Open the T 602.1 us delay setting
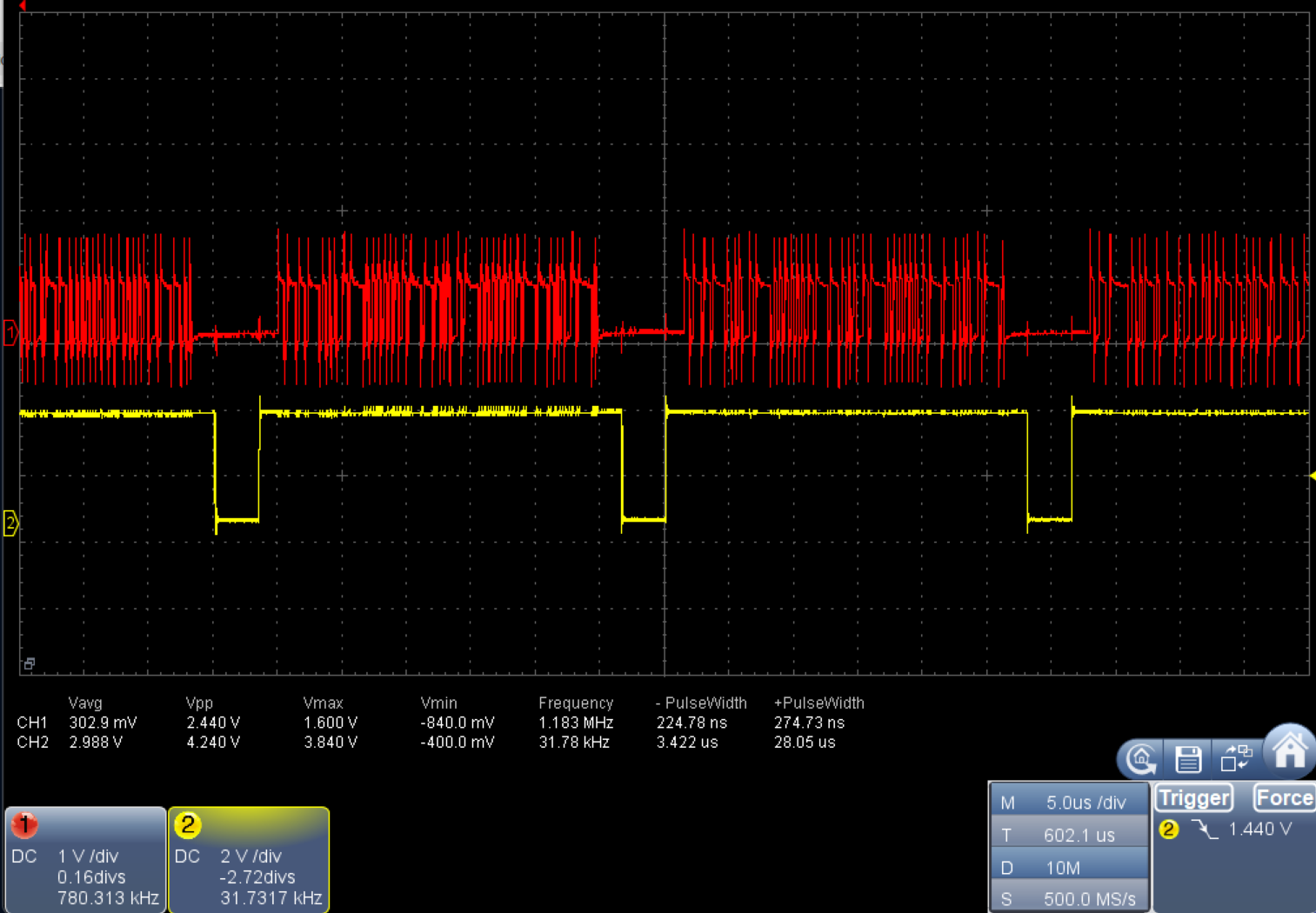The image size is (1316, 913). point(1069,835)
